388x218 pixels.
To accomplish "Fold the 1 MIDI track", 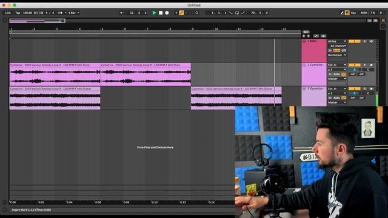I will 304,41.
